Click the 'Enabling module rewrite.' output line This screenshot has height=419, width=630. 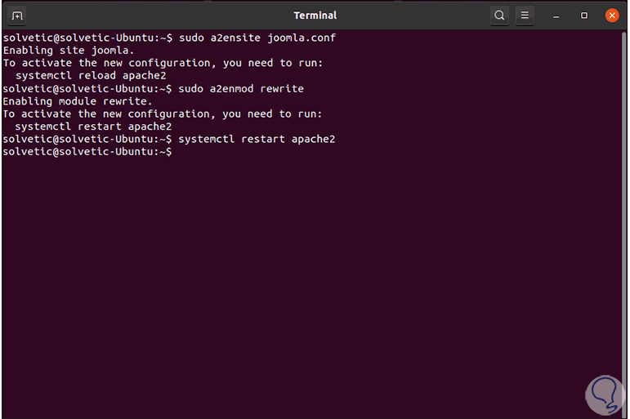click(x=78, y=101)
